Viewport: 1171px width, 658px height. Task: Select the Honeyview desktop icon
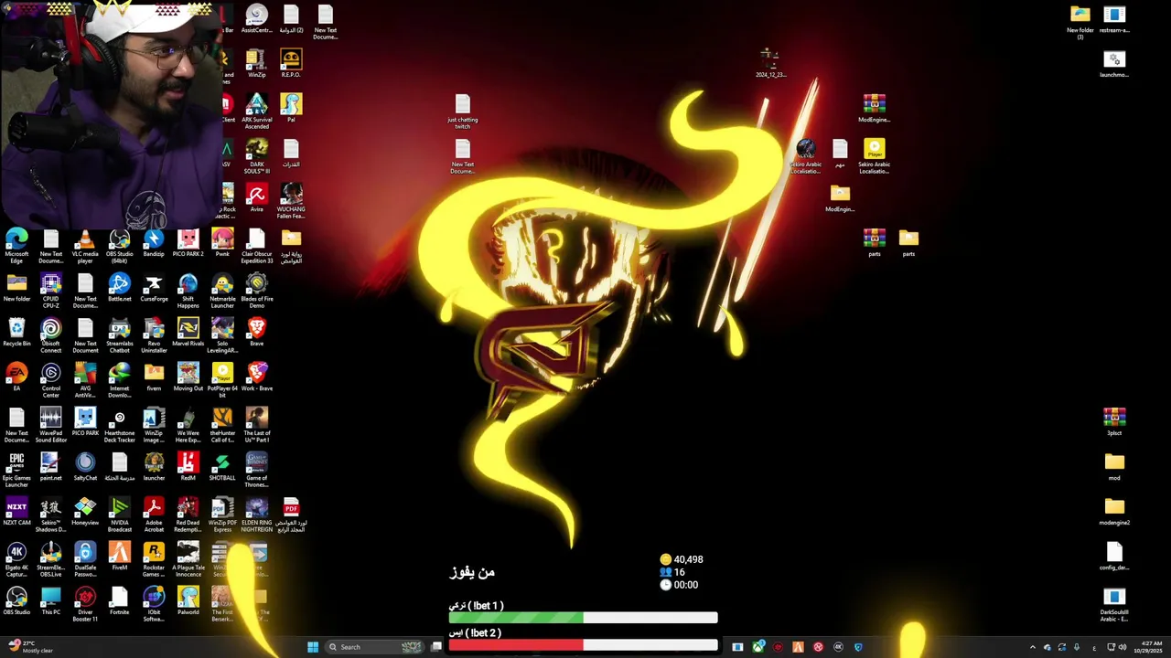click(85, 513)
